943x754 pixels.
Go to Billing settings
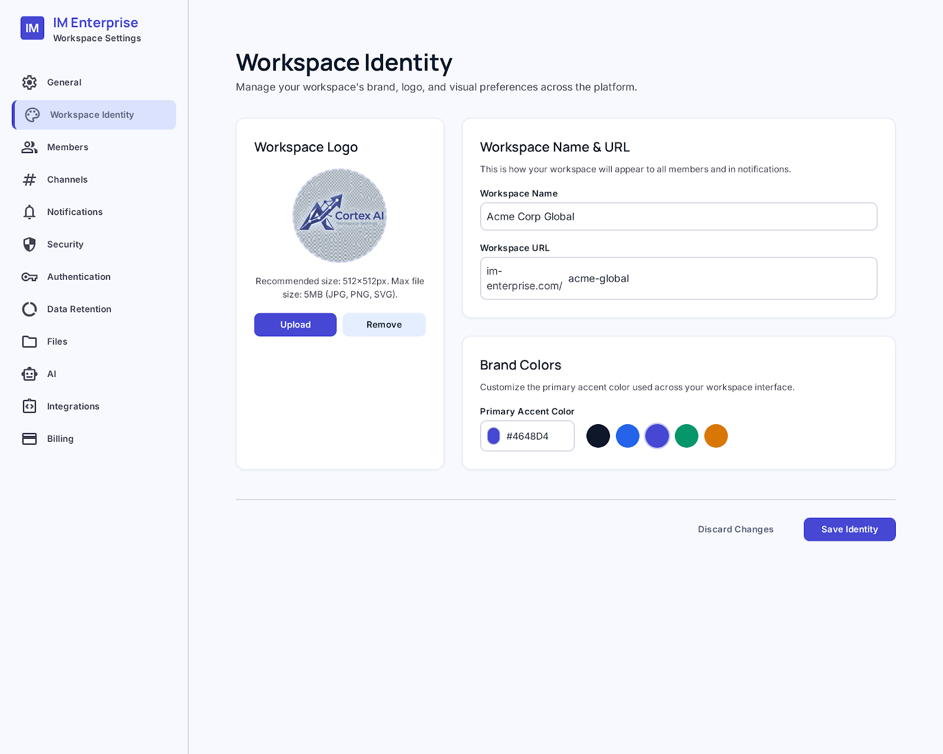(x=94, y=439)
